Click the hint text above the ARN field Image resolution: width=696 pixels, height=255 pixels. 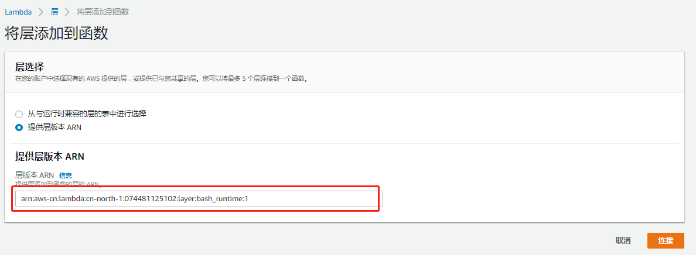pyautogui.click(x=57, y=184)
